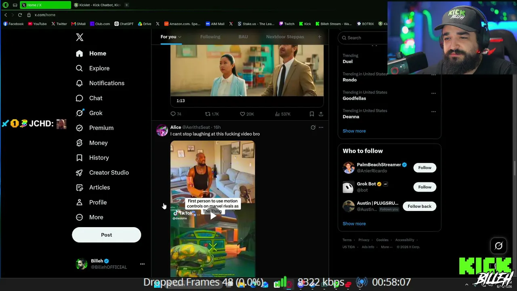Viewport: 517px width, 291px height.
Task: Open Alice's profile avatar
Action: pos(162,131)
